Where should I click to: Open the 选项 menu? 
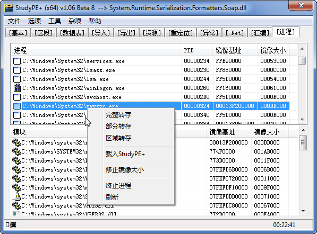coord(35,21)
